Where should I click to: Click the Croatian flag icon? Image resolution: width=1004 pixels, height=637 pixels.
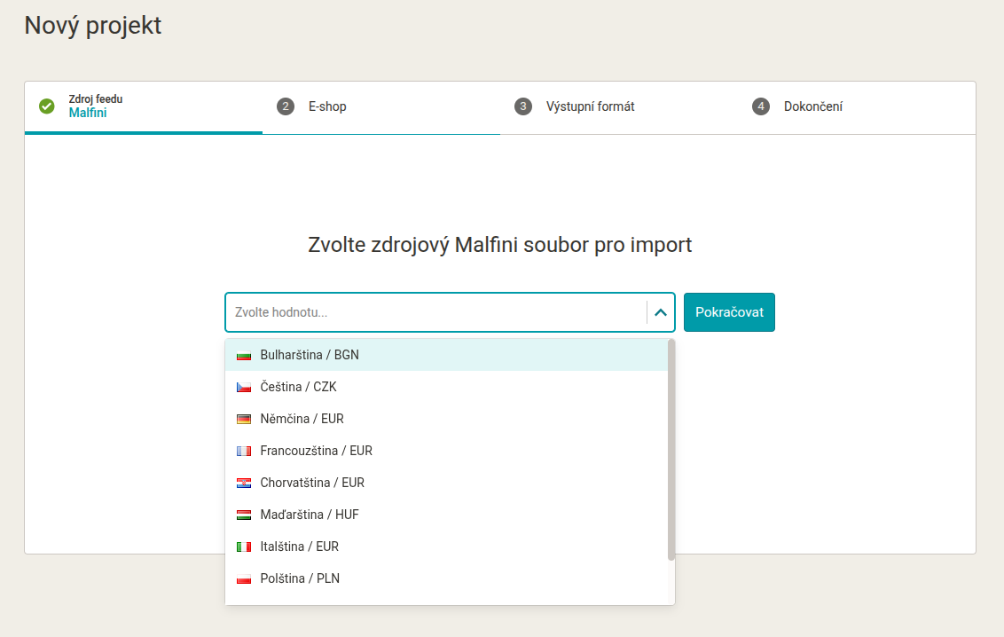coord(244,484)
